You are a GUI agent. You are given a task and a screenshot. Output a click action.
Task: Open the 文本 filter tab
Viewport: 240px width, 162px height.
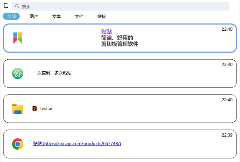56,16
